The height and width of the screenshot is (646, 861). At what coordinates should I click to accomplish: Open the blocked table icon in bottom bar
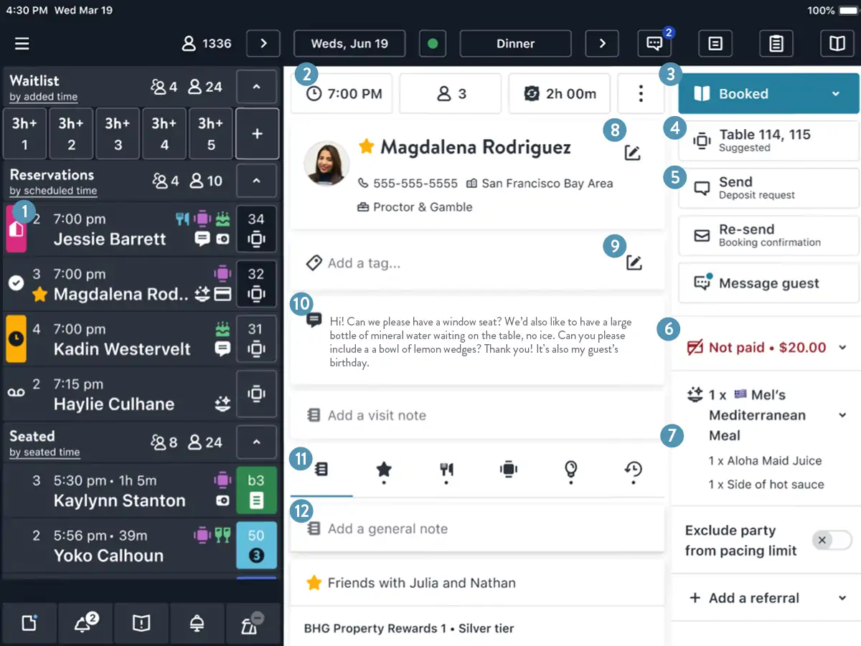[x=252, y=623]
